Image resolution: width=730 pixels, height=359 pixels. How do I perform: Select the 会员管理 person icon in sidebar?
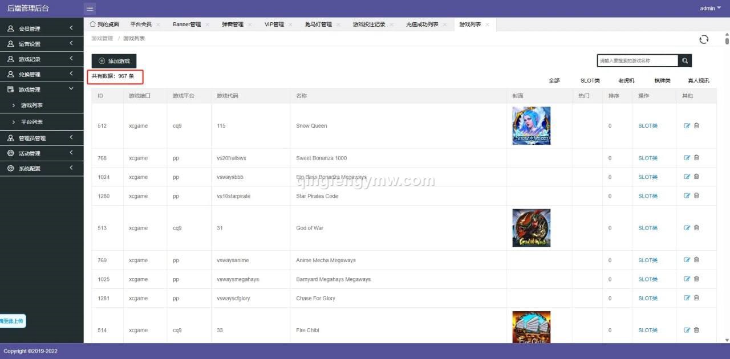coord(10,28)
